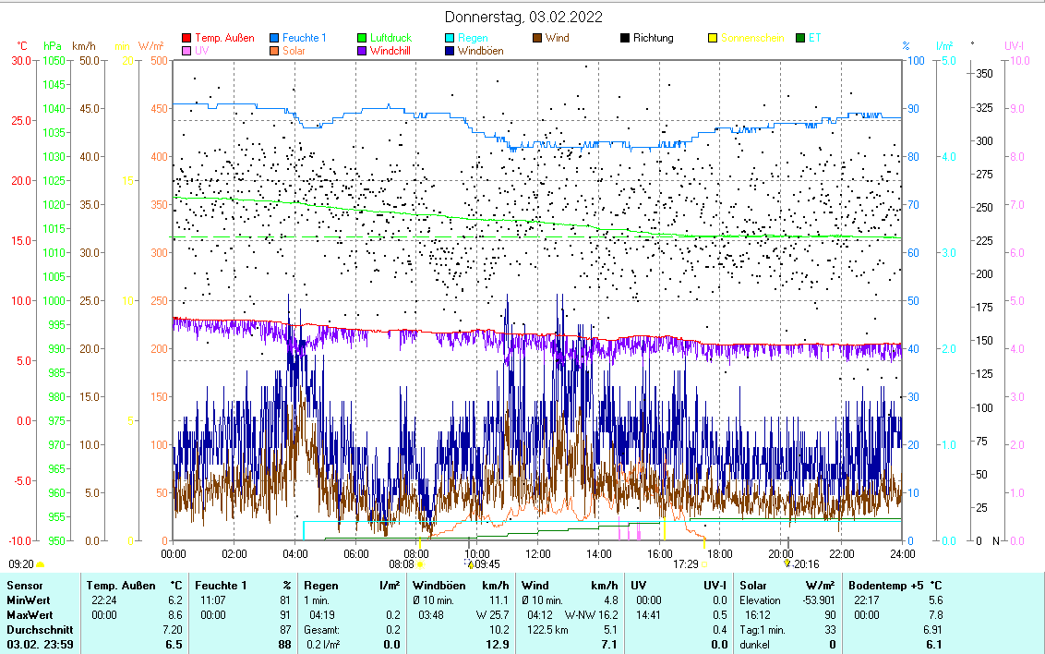This screenshot has width=1045, height=654.
Task: Click the 20:16 time marker label
Action: pos(805,563)
